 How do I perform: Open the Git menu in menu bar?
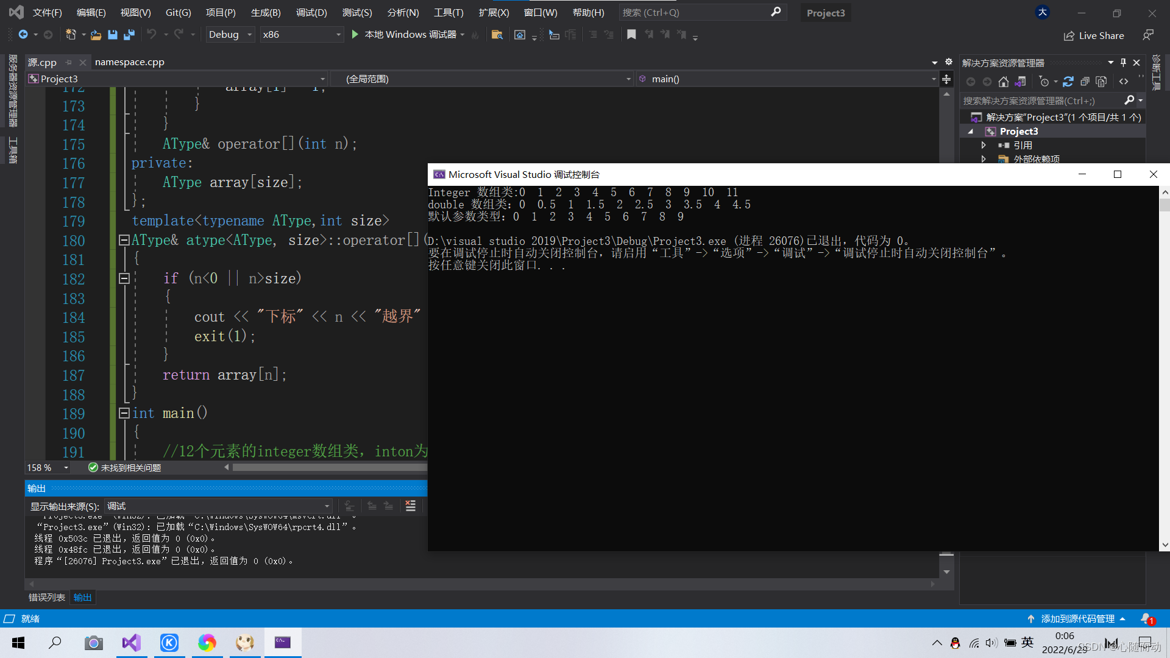[179, 12]
